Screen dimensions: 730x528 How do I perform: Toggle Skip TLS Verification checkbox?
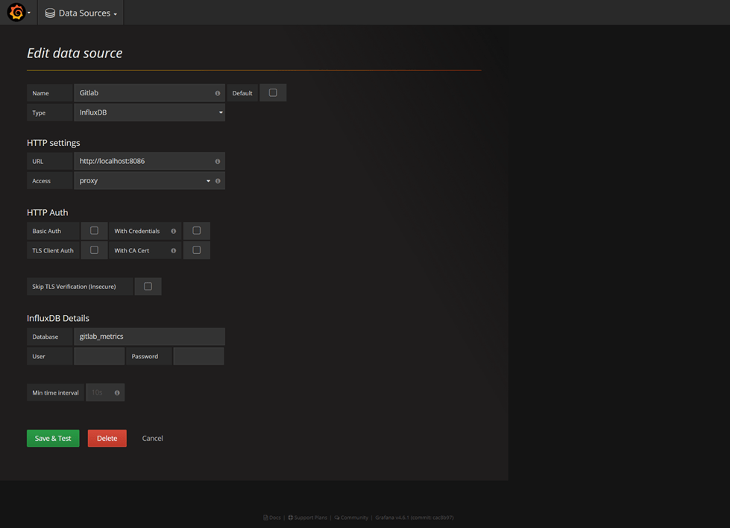coord(148,286)
